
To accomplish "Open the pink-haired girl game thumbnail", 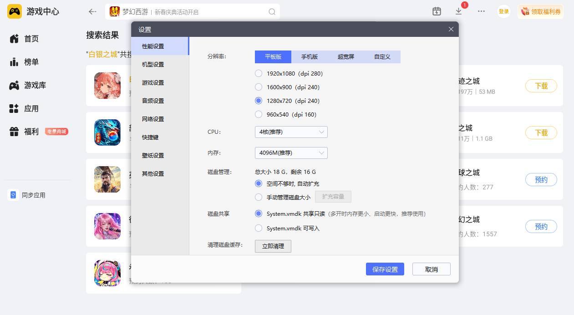I will 107,226.
